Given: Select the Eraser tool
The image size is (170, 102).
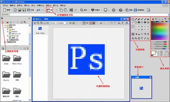Looking at the screenshot, I should [x=139, y=19].
